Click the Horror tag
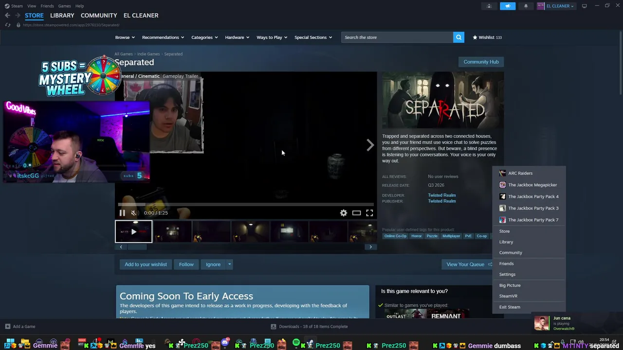The image size is (623, 350). [x=417, y=236]
